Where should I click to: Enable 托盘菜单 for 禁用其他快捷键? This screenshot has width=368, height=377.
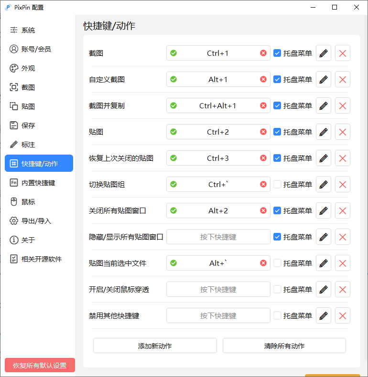pos(277,315)
